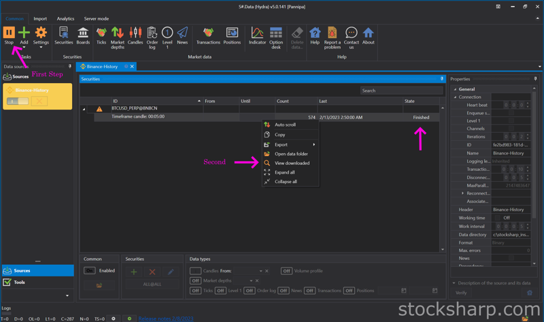Open the Candles market data icon
Viewport: 544px width, 322px height.
click(x=135, y=35)
